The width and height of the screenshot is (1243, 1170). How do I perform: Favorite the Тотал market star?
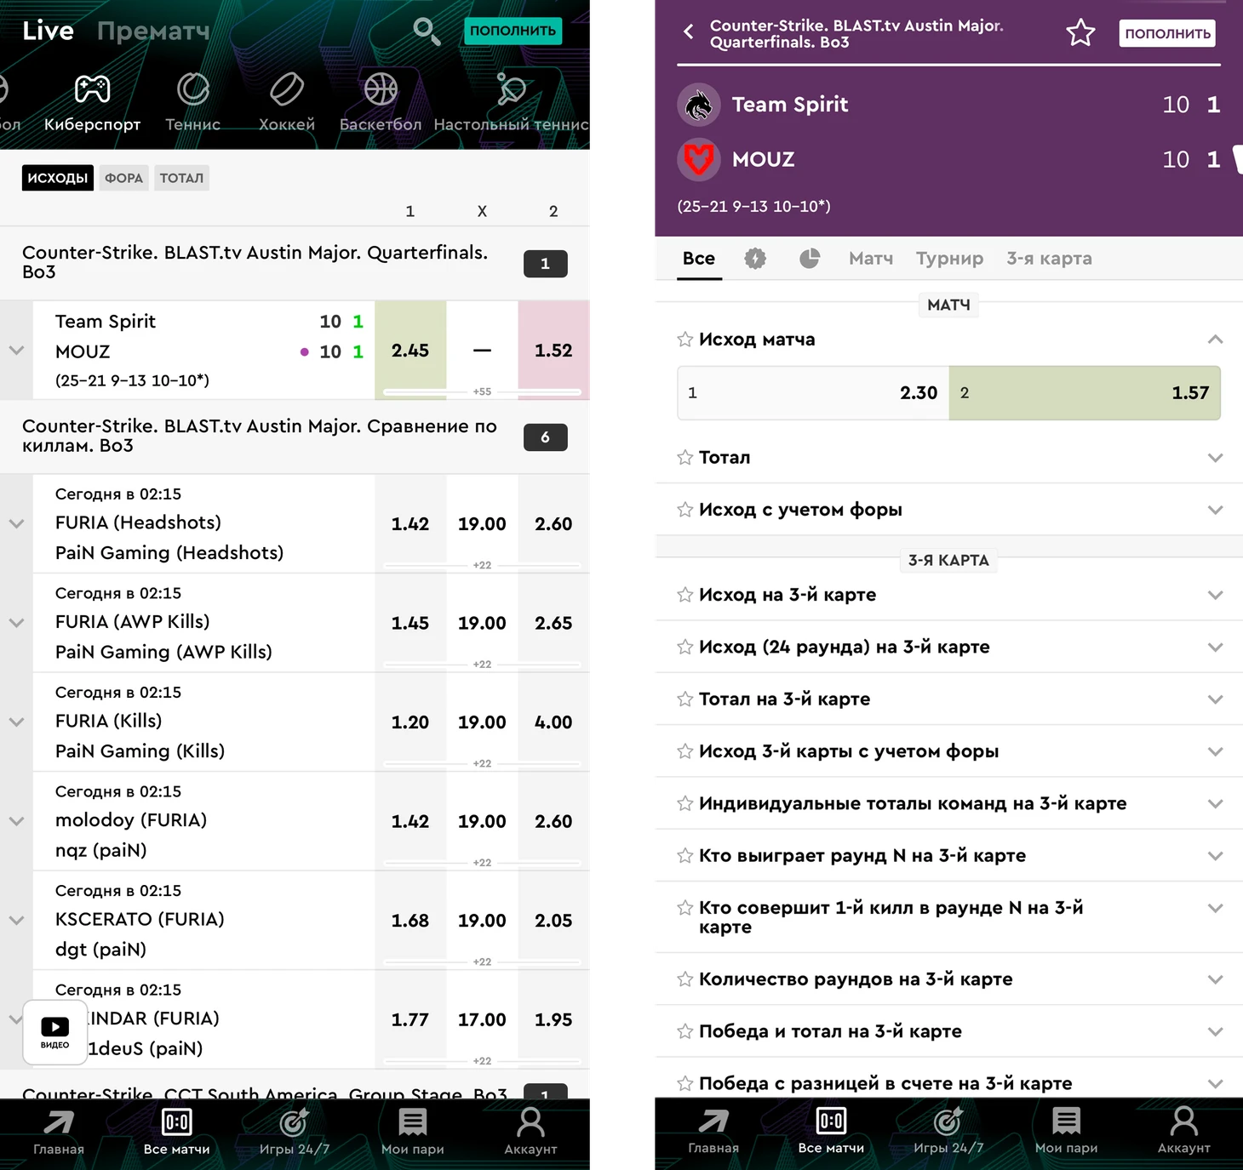(x=685, y=458)
